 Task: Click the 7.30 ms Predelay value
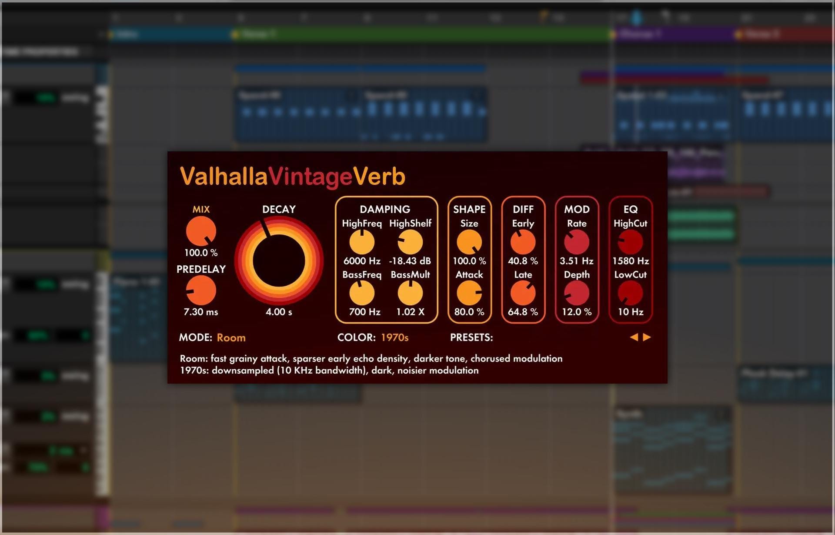[x=201, y=312]
